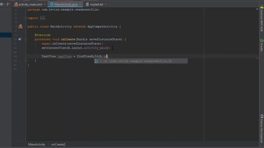The image size is (264, 148).
Task: Click the findViewById method call
Action: tap(87, 56)
